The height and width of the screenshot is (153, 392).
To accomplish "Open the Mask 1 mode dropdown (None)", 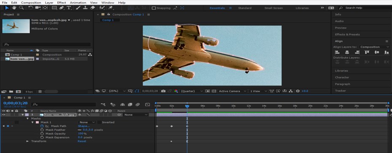I will 87,122.
